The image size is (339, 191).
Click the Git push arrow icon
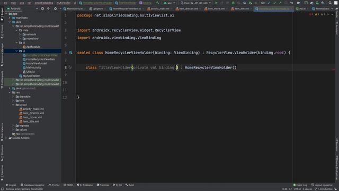[280, 3]
